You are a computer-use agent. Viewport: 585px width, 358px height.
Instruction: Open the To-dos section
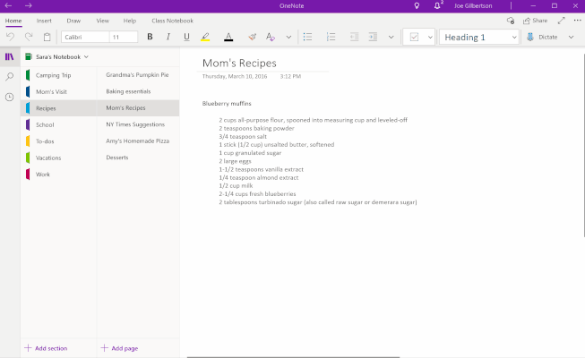coord(59,141)
